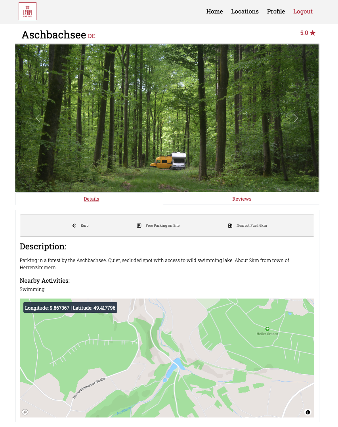Click the forest campervan photo

[167, 118]
